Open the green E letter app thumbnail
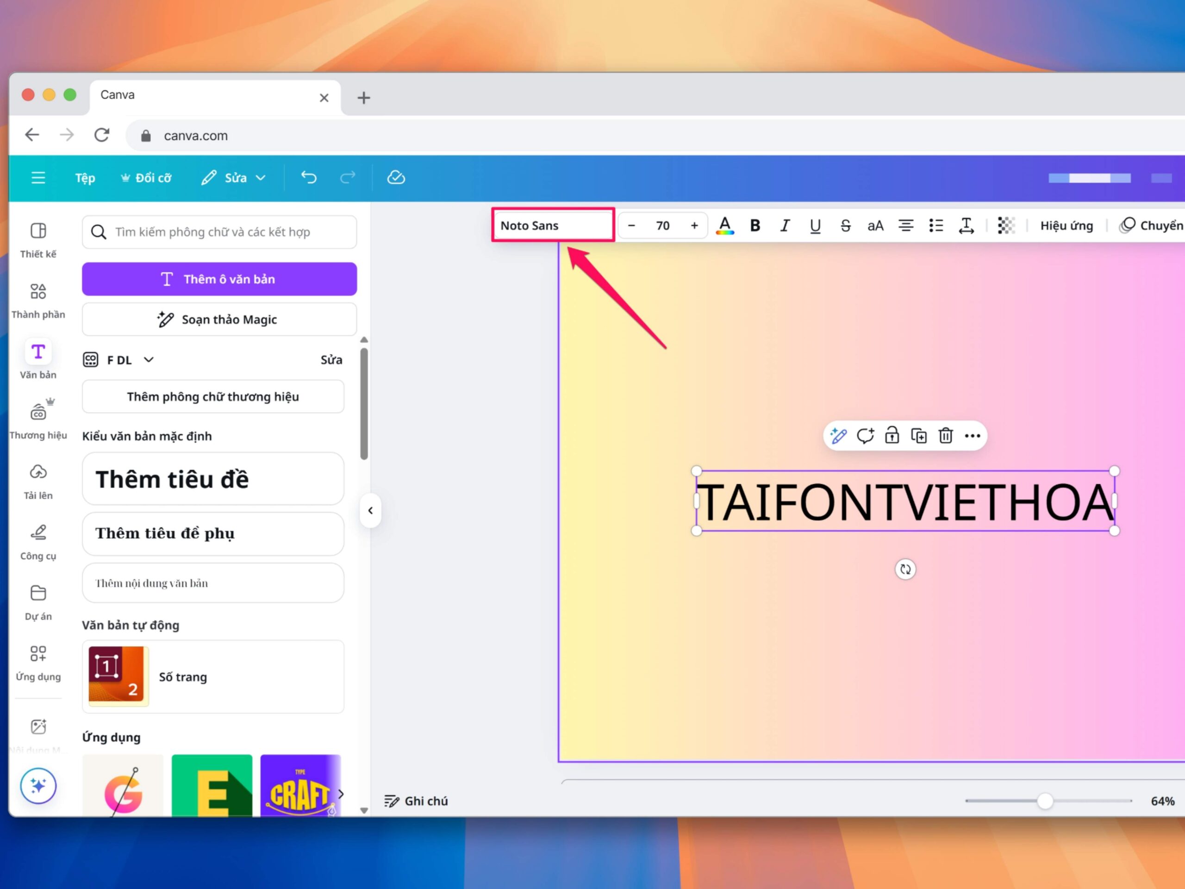The image size is (1185, 889). 212,786
